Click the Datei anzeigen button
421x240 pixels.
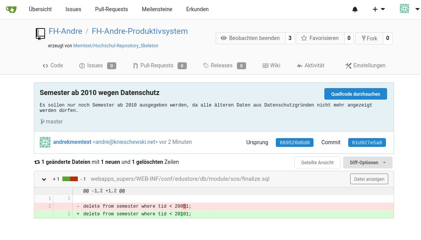point(369,179)
